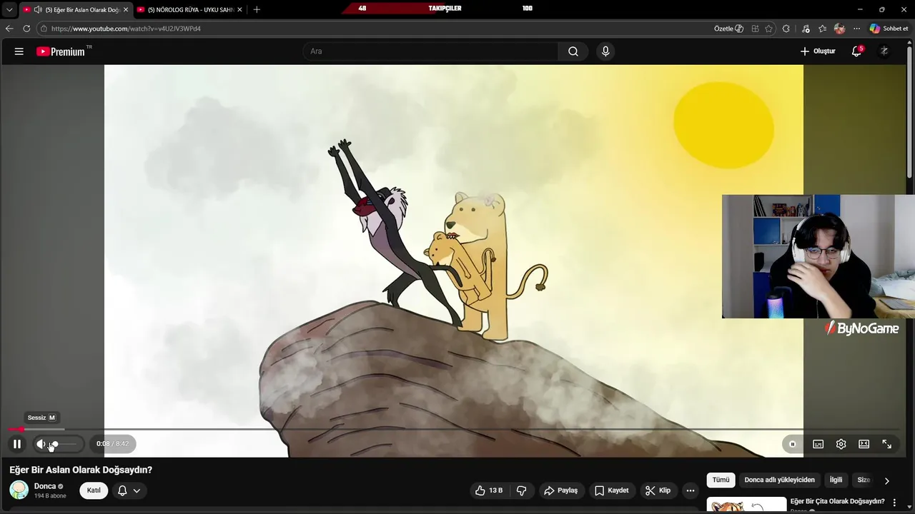This screenshot has height=514, width=915.
Task: Open the Donca channel avatar
Action: (19, 490)
